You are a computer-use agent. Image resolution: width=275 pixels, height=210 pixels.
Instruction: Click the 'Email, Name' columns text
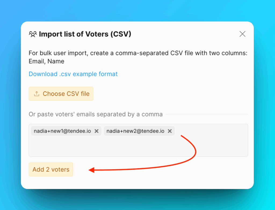click(x=46, y=61)
